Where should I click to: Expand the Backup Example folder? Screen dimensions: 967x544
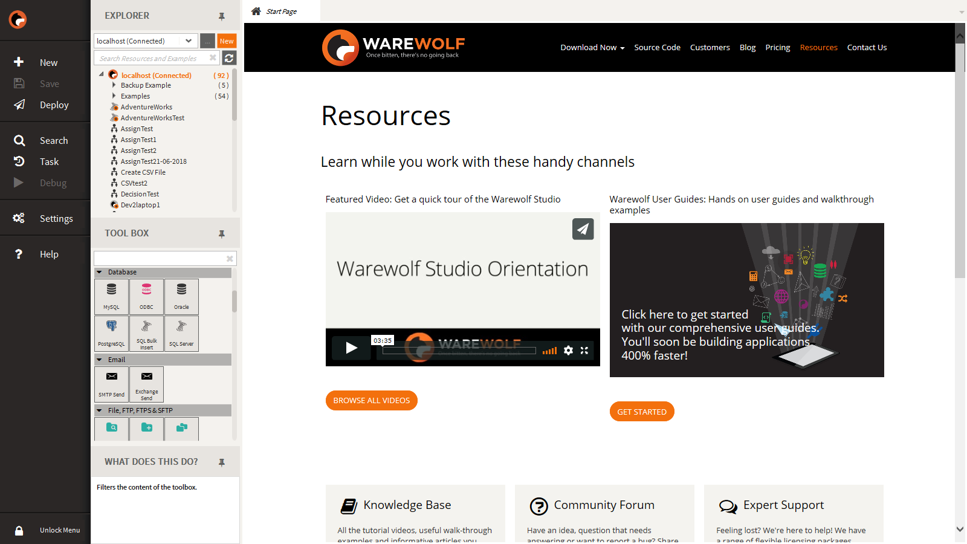point(114,85)
